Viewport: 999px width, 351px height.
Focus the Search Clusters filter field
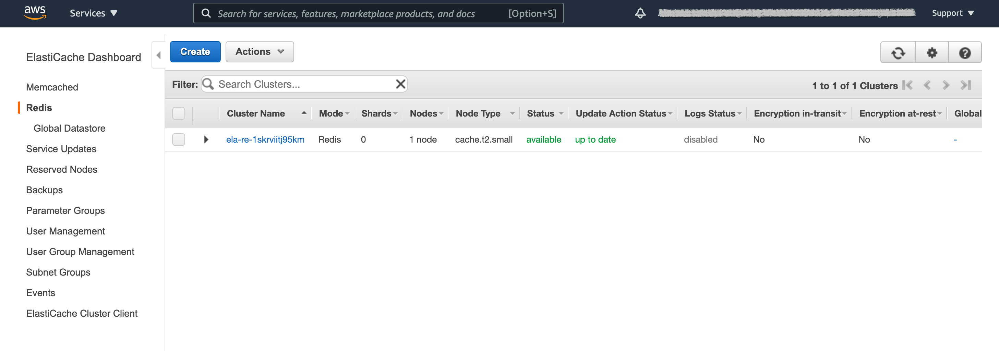click(304, 84)
